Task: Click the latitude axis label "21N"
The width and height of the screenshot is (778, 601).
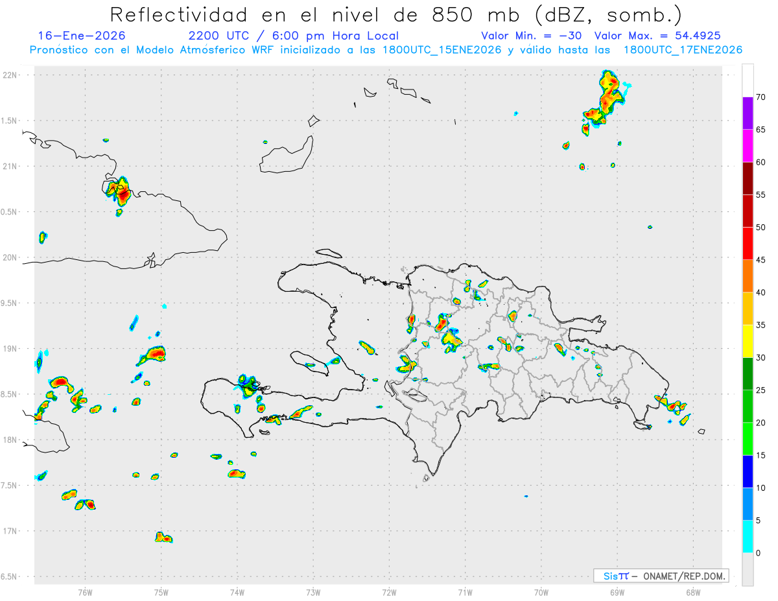Action: [x=11, y=166]
